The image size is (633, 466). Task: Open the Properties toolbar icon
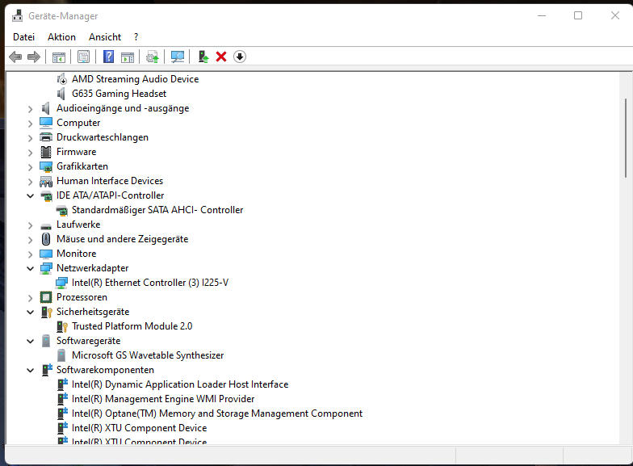(x=83, y=57)
